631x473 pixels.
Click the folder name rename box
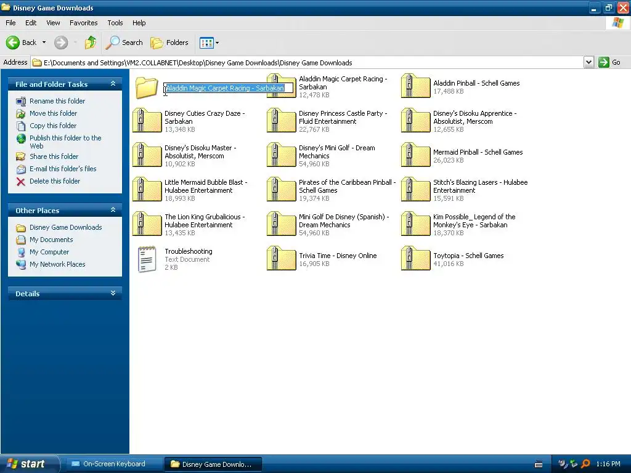point(229,88)
